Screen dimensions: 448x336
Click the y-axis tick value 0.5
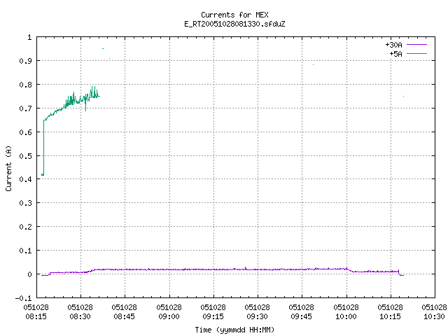[25, 155]
